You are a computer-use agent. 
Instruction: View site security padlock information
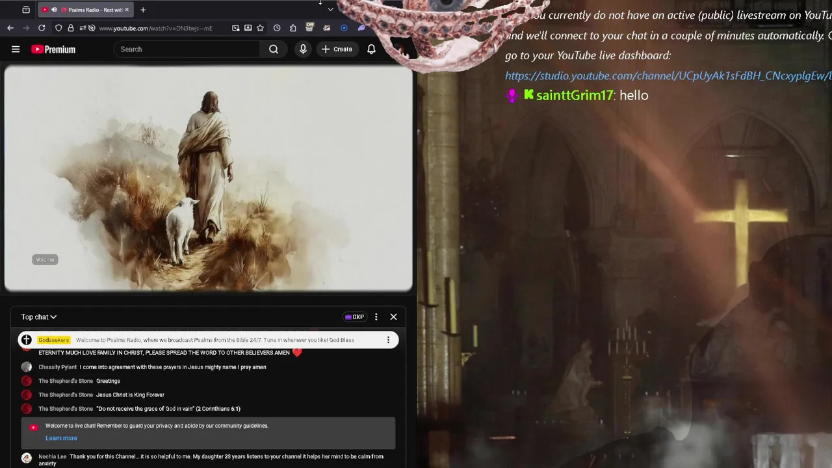click(70, 28)
